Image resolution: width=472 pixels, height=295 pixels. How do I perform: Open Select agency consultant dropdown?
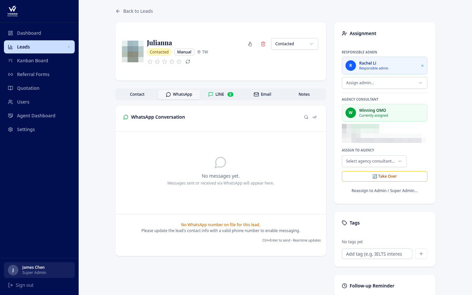click(x=374, y=161)
